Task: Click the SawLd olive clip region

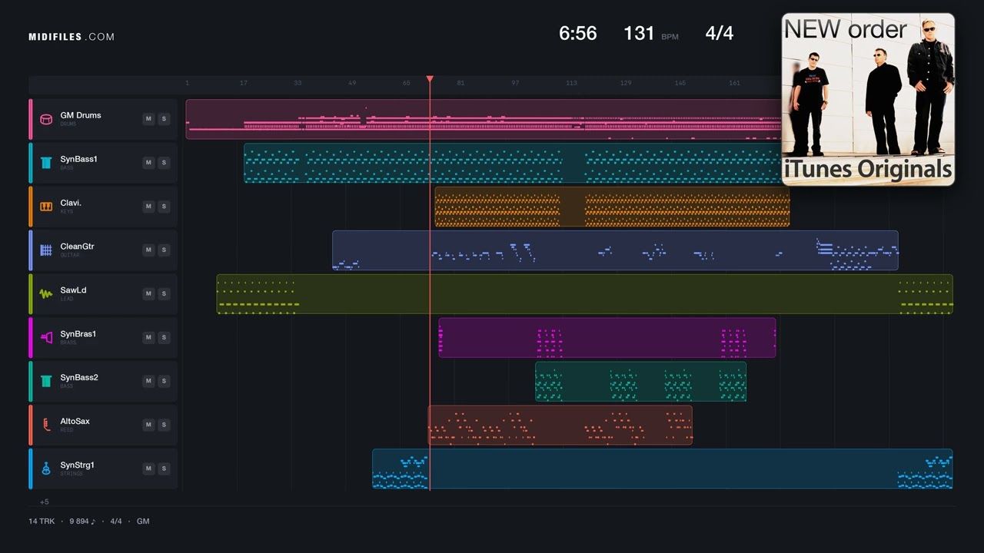Action: [x=584, y=294]
